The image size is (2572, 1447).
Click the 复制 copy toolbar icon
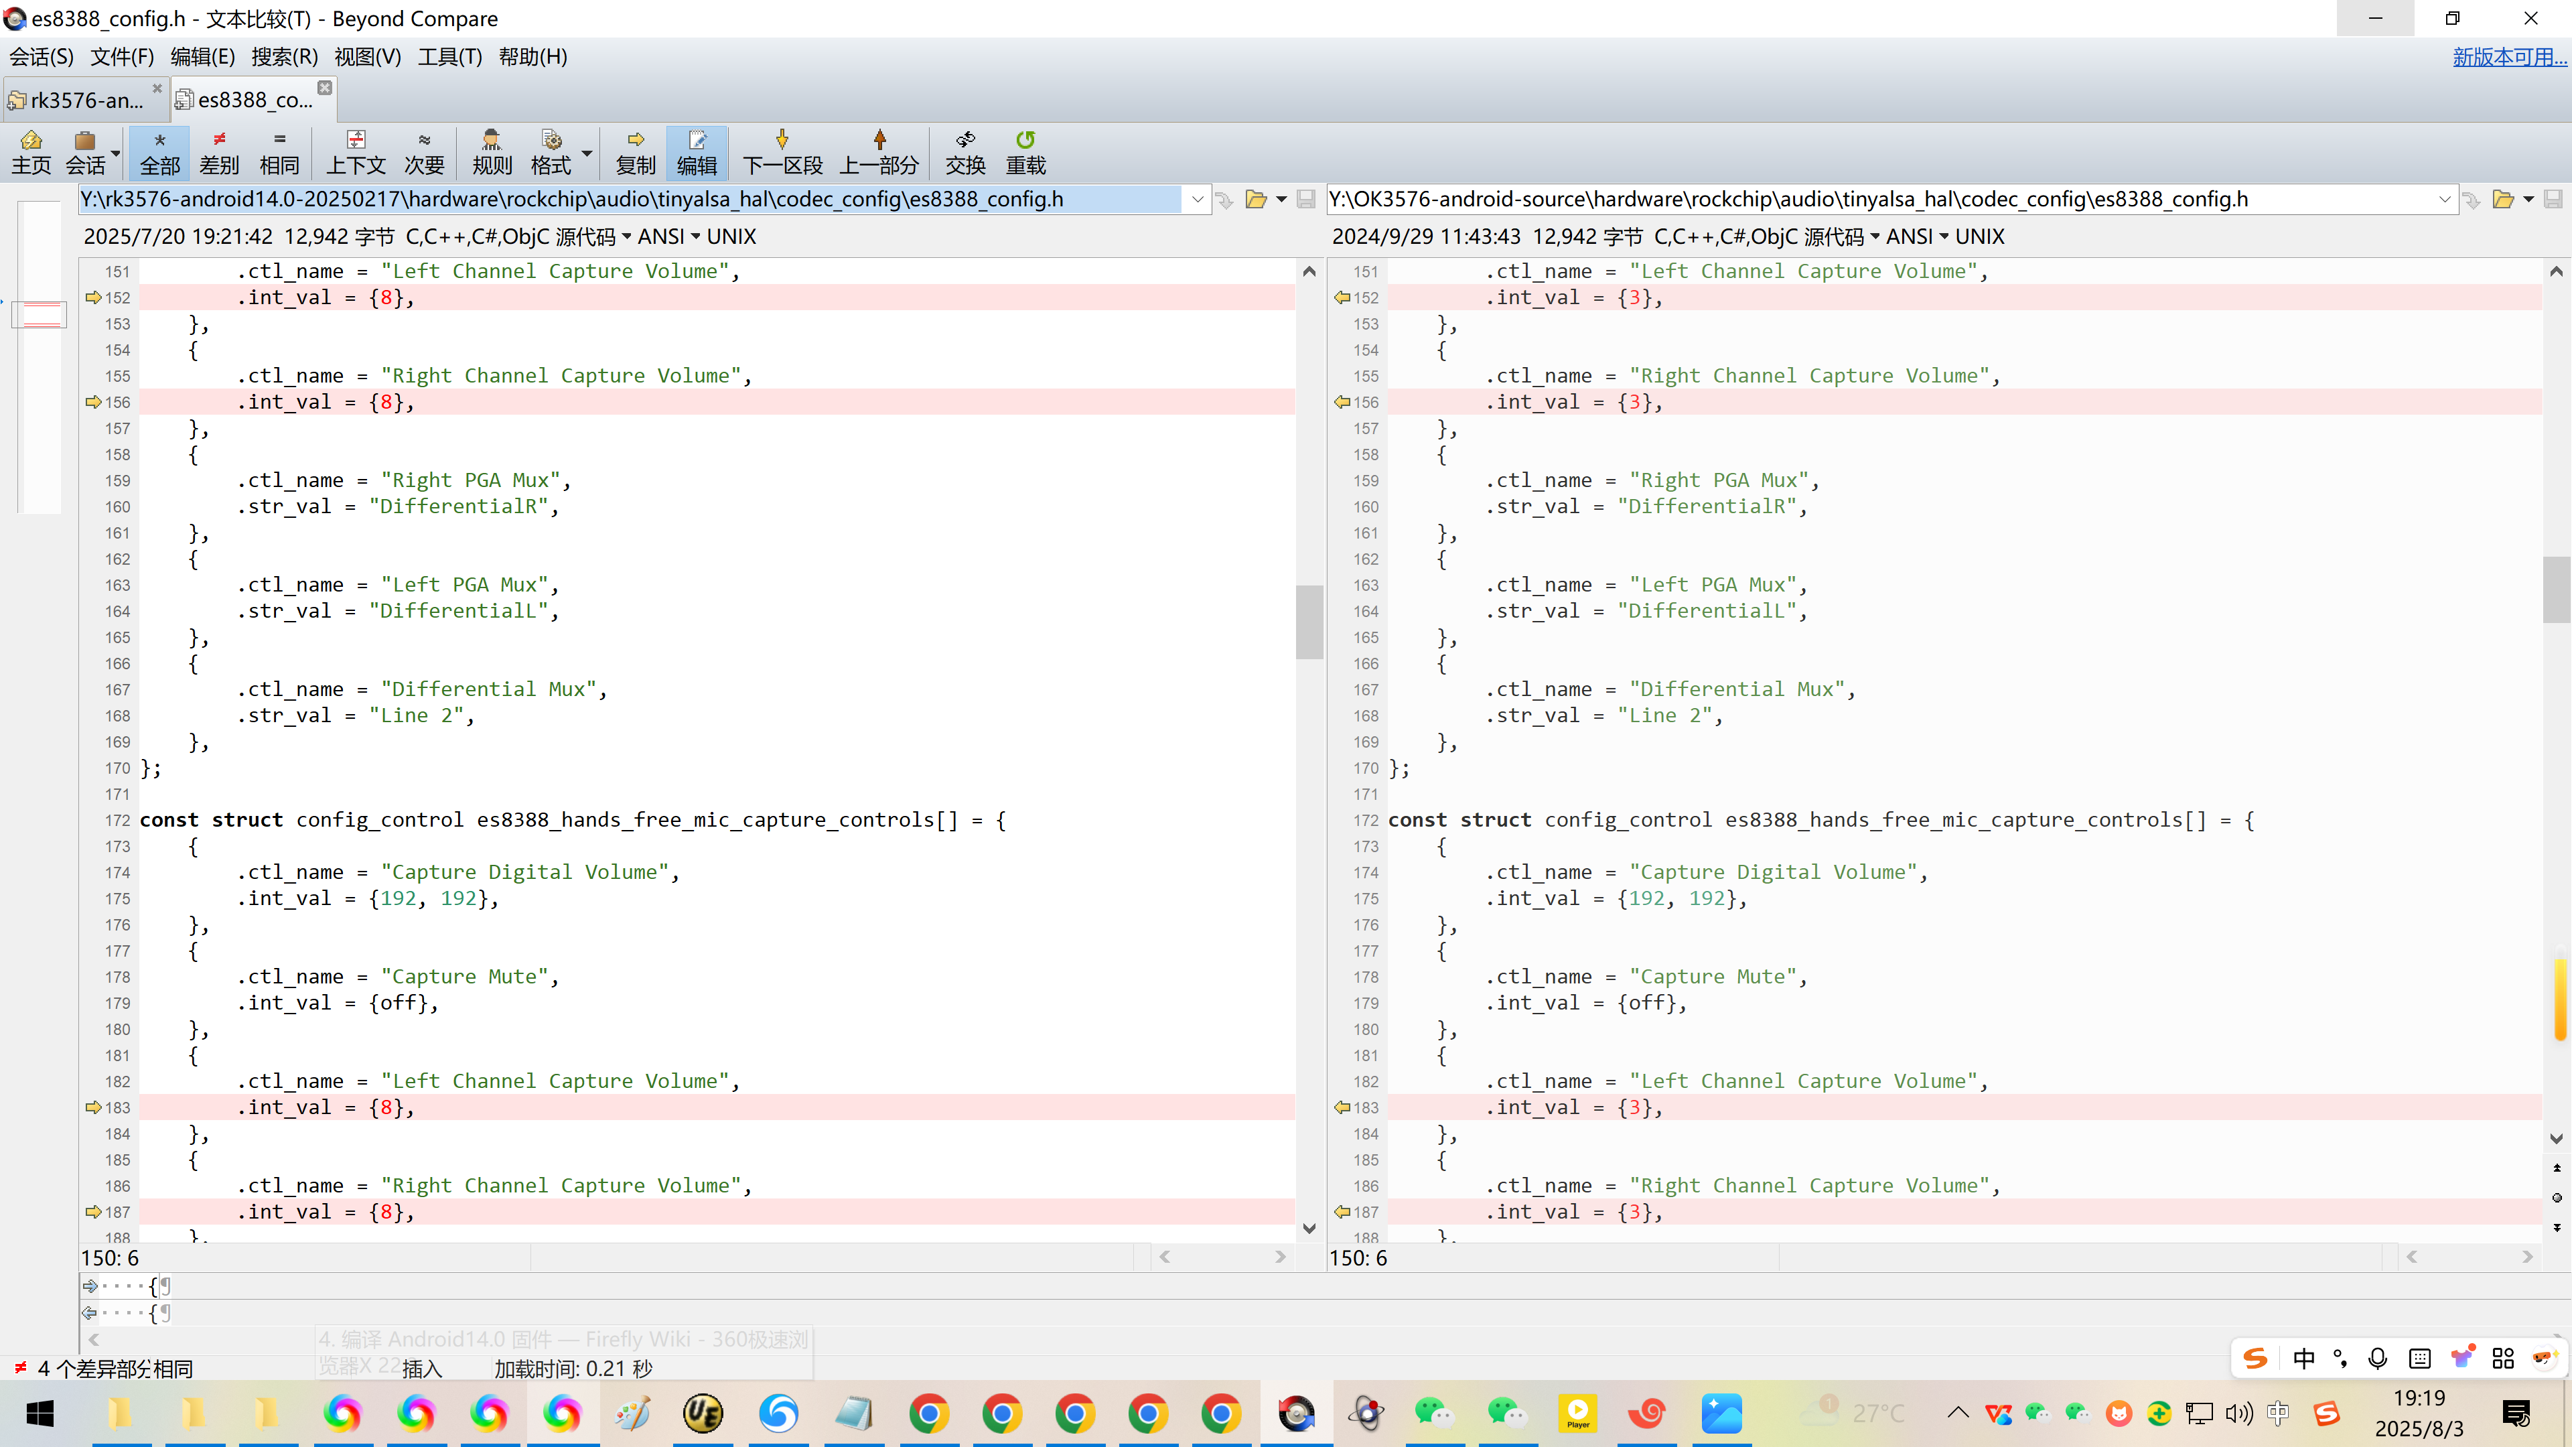(x=636, y=153)
